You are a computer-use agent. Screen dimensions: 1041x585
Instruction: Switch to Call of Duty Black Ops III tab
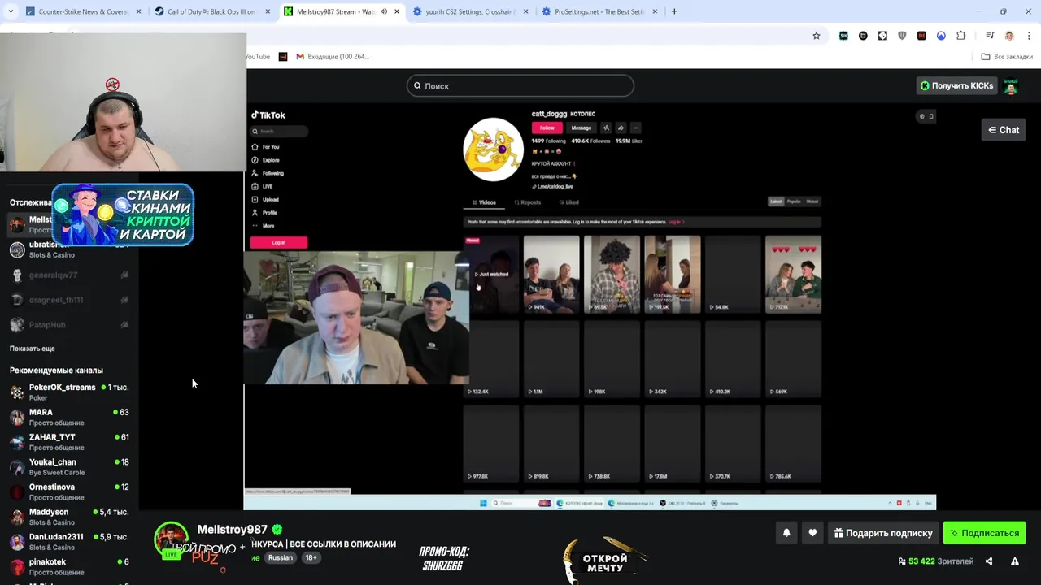[x=213, y=11]
